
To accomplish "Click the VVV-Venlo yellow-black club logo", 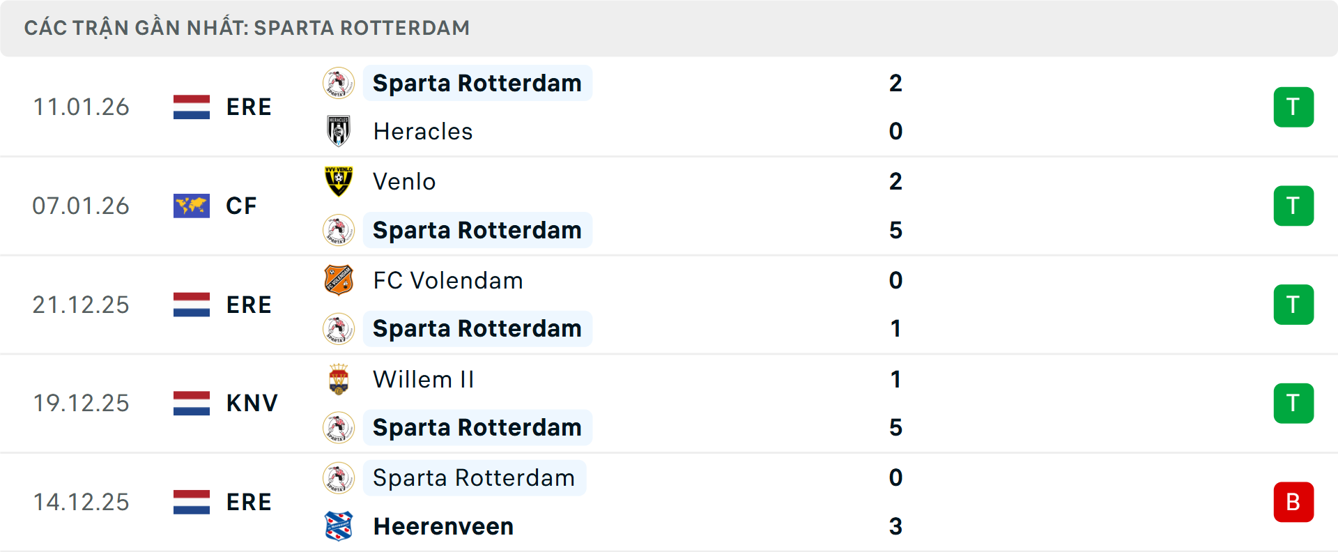I will (x=339, y=181).
